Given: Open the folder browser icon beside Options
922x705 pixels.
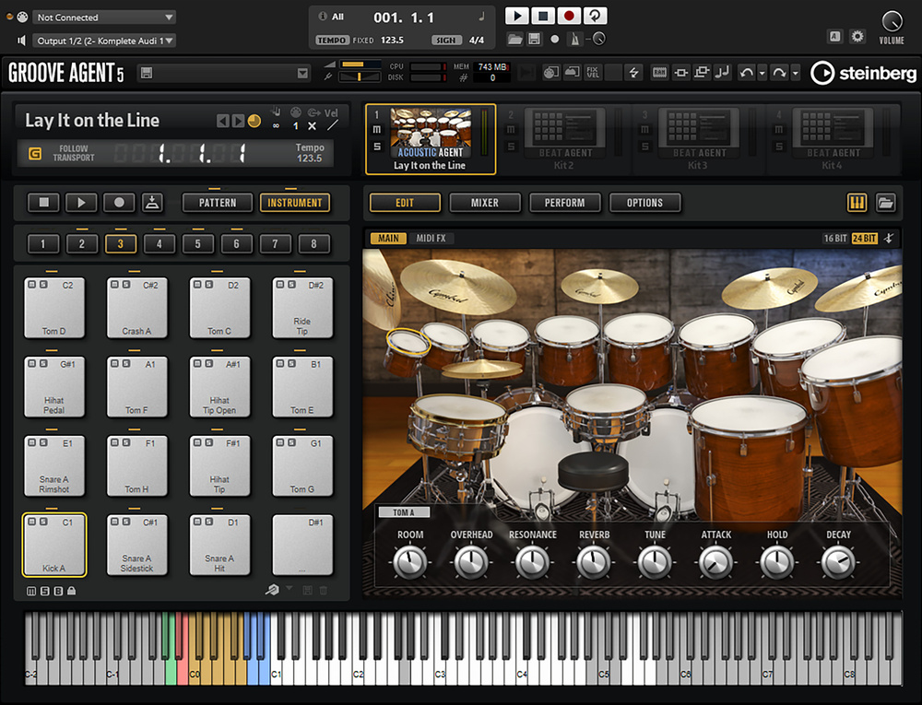Looking at the screenshot, I should click(886, 203).
